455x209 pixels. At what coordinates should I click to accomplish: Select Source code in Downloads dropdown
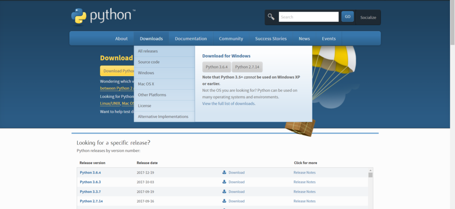(x=164, y=62)
